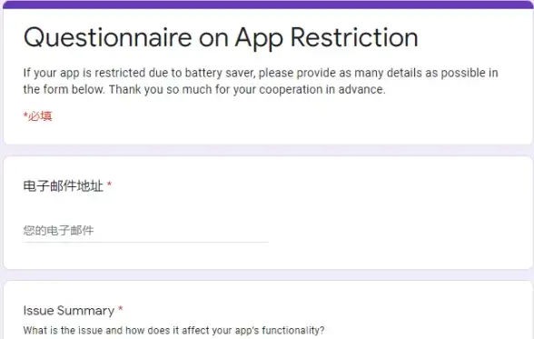Click the empty area right of email input
This screenshot has height=339, width=534.
coord(399,230)
